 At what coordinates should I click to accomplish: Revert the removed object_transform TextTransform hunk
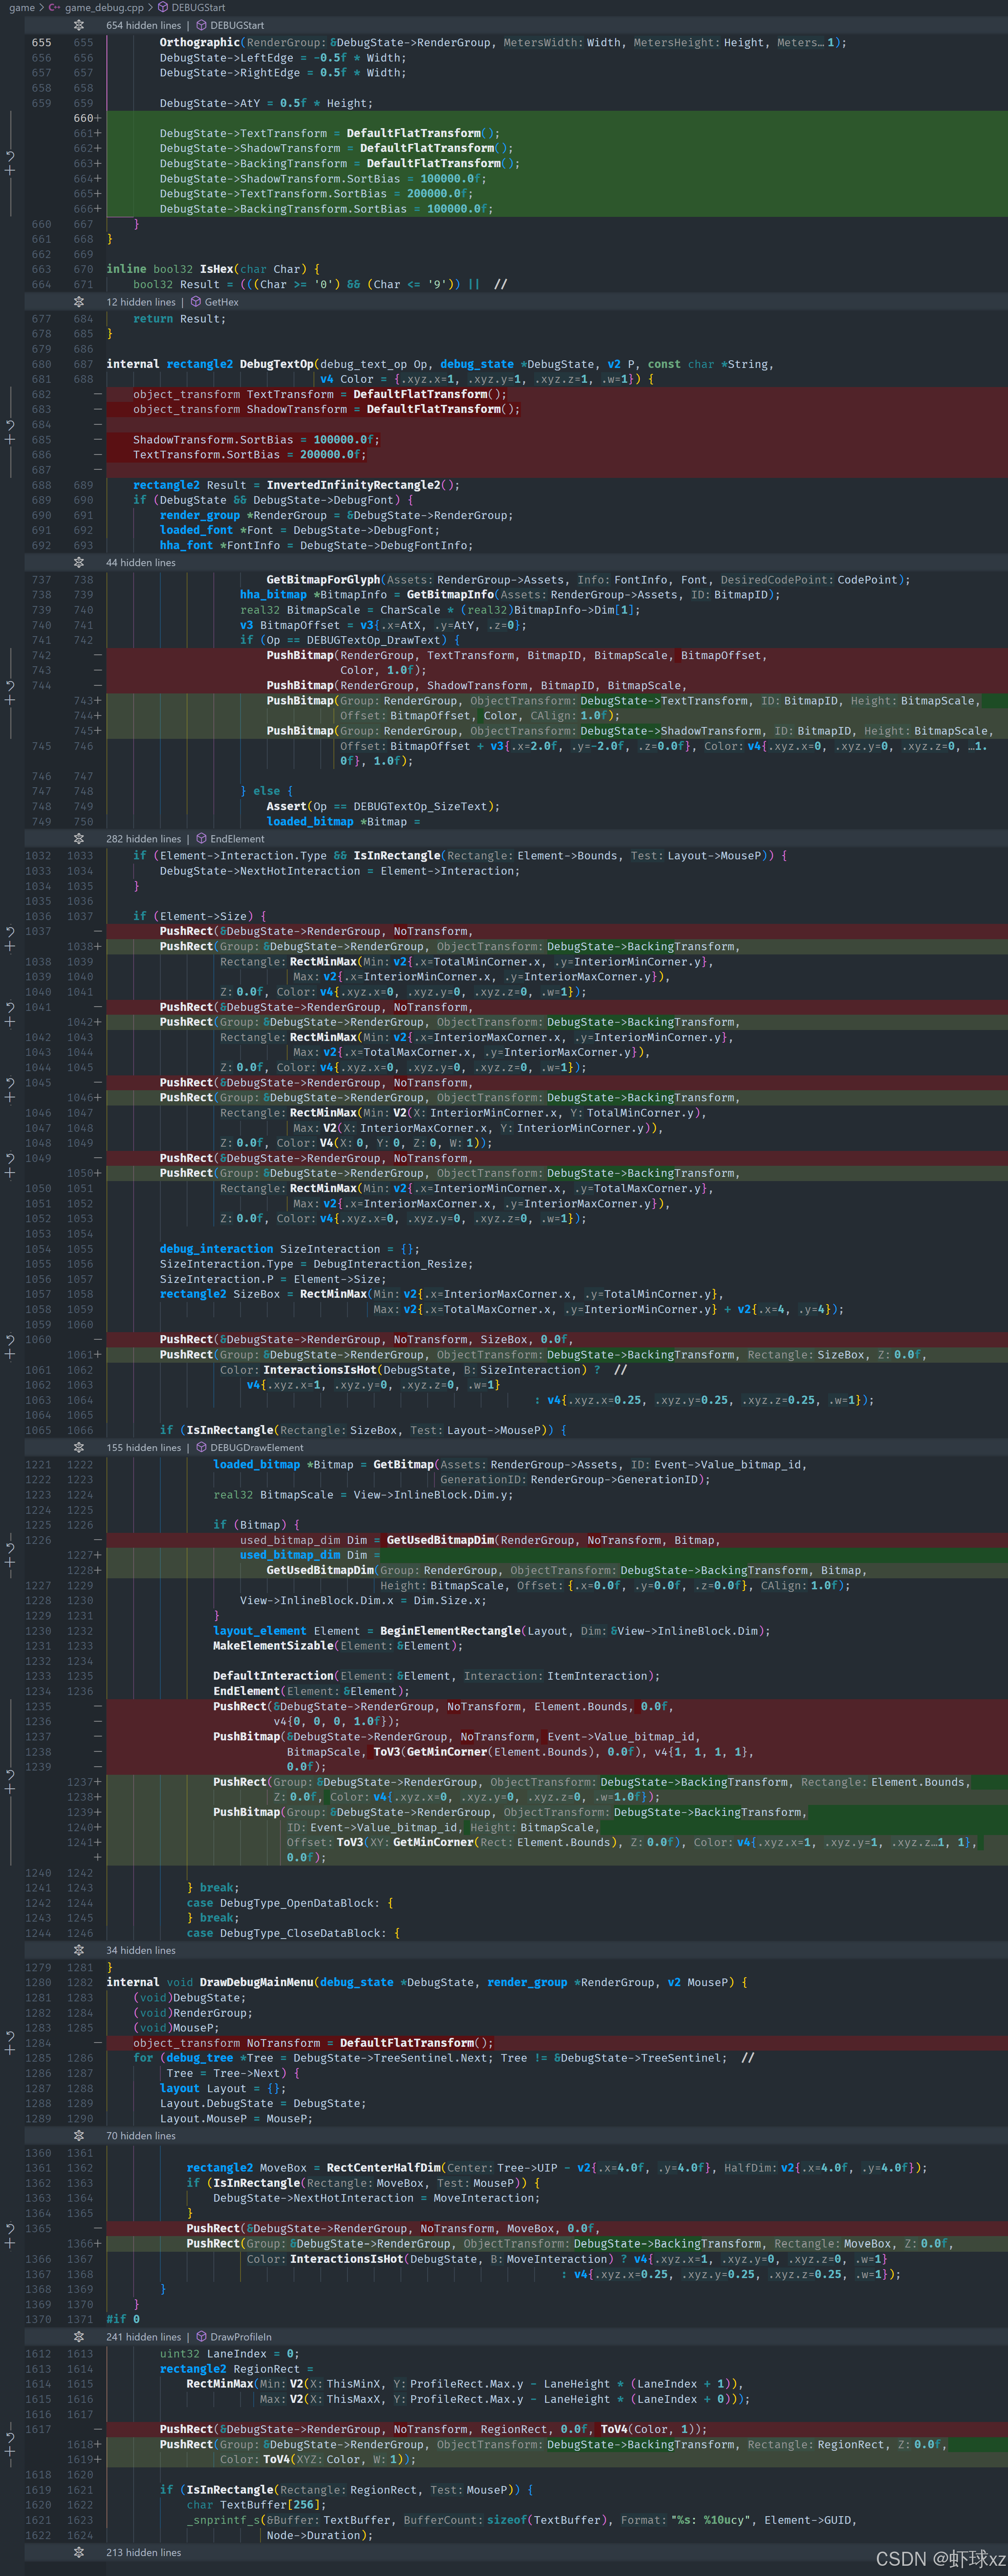[10, 424]
